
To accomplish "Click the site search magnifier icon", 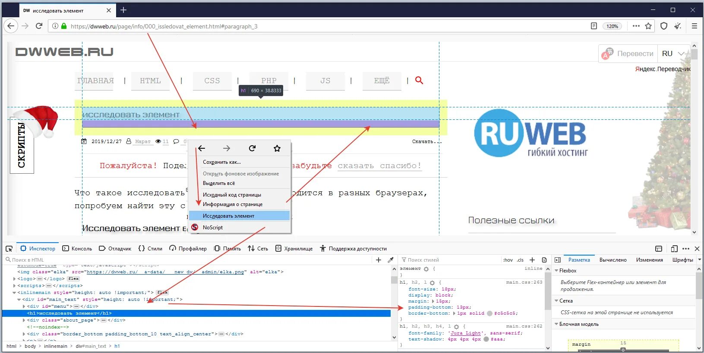I will (419, 80).
